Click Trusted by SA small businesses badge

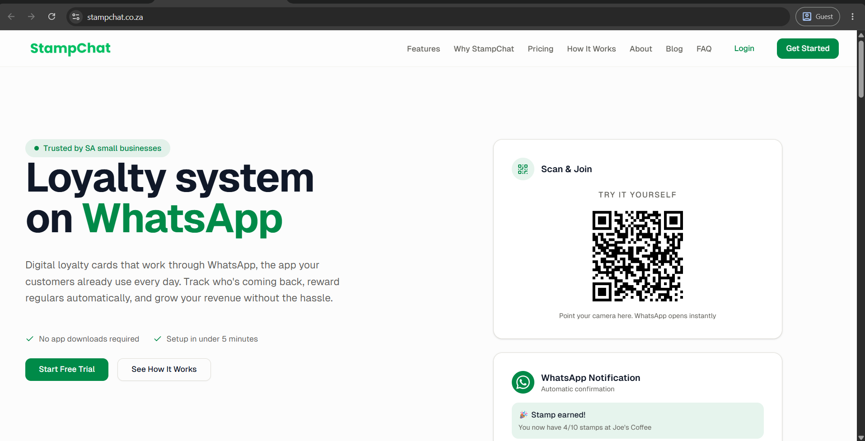click(98, 148)
